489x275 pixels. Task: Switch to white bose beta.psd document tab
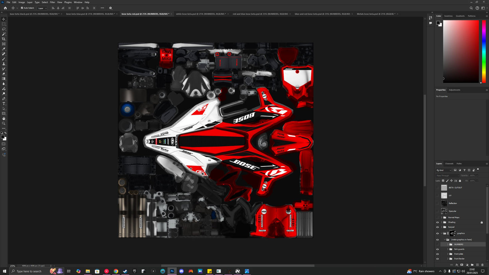(x=201, y=14)
